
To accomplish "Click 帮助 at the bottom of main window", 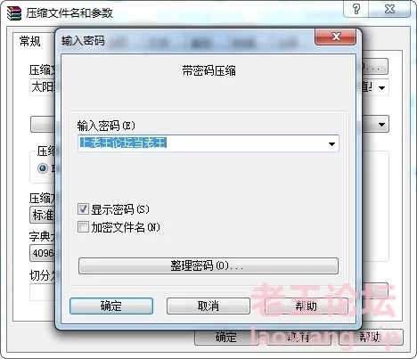I will pos(371,337).
